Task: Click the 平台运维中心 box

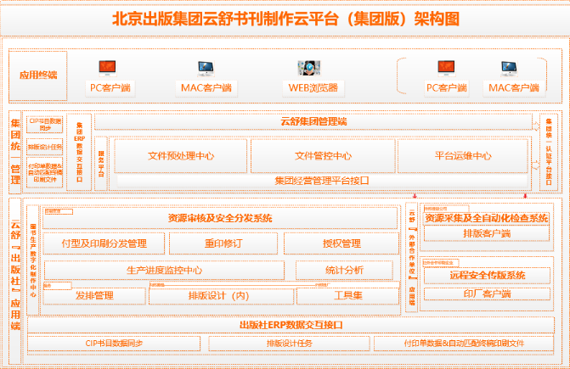Action: pos(463,156)
